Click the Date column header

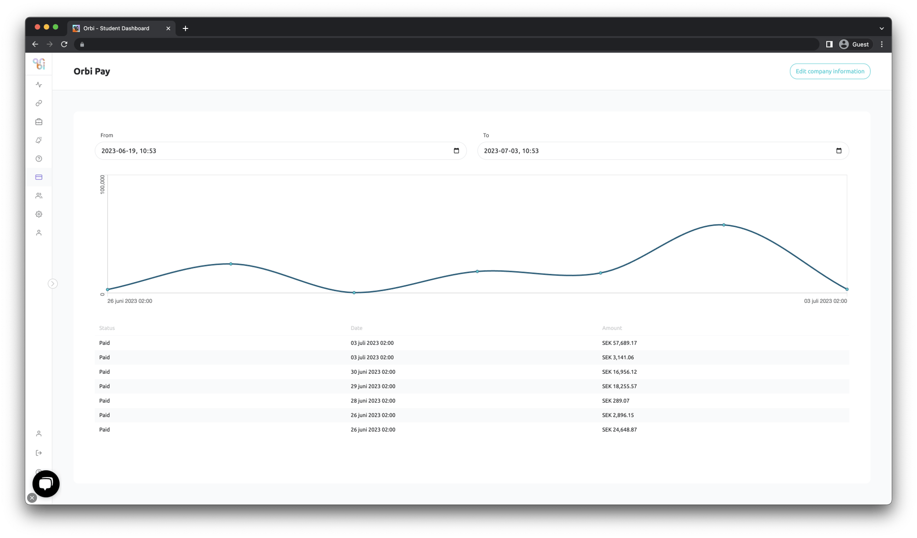tap(356, 328)
